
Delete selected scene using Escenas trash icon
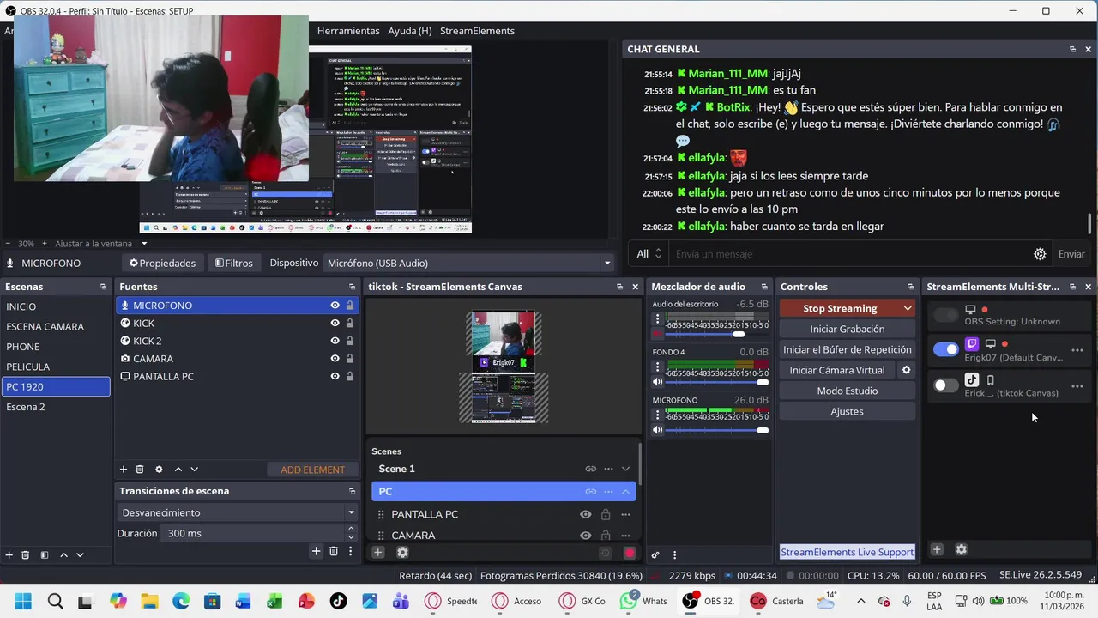pos(26,555)
